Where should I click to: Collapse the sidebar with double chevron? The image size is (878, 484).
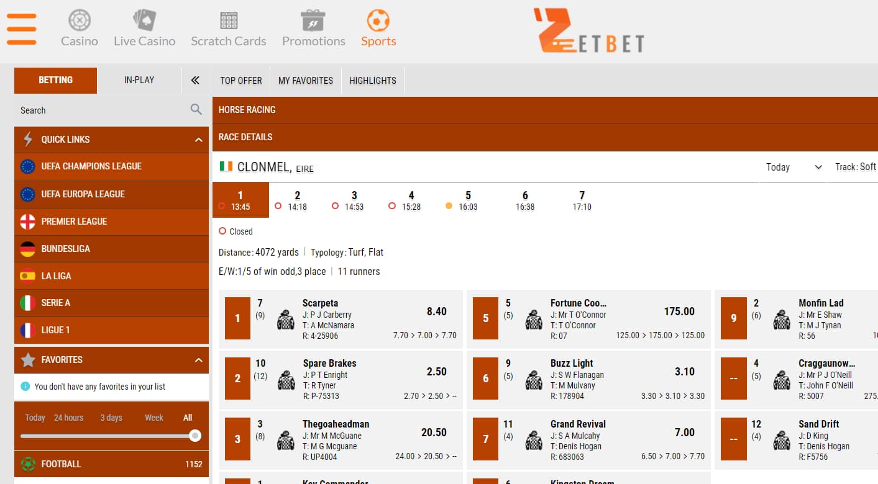(195, 80)
